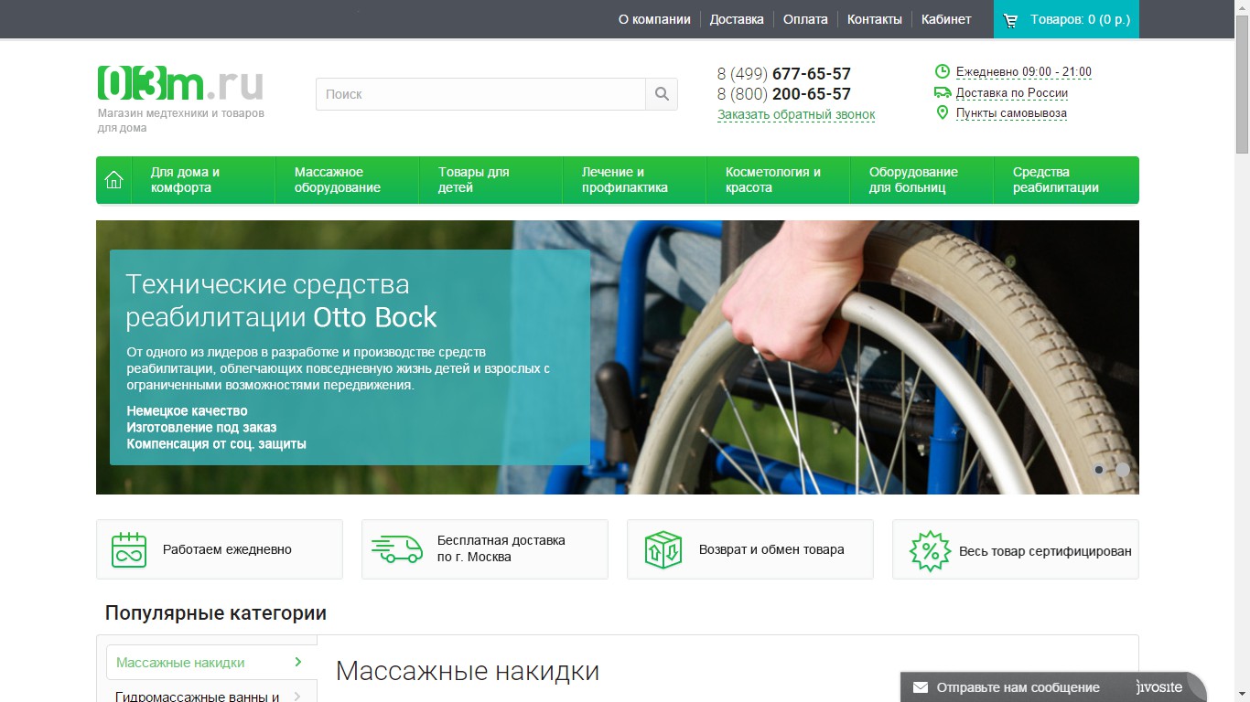The image size is (1250, 702).
Task: Open the Средства реабилитации menu
Action: pyautogui.click(x=1066, y=180)
